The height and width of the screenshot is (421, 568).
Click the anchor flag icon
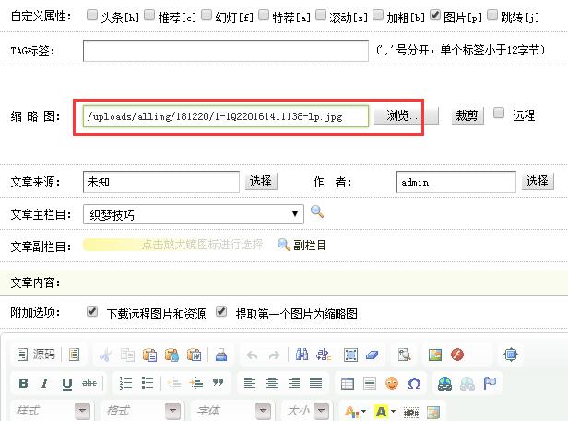pos(490,383)
